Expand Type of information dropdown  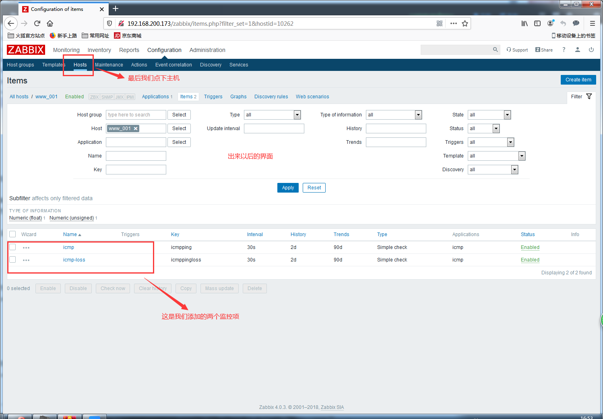[x=394, y=115]
